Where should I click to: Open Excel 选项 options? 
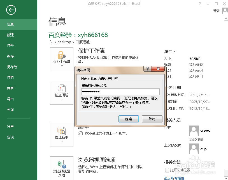[10, 137]
